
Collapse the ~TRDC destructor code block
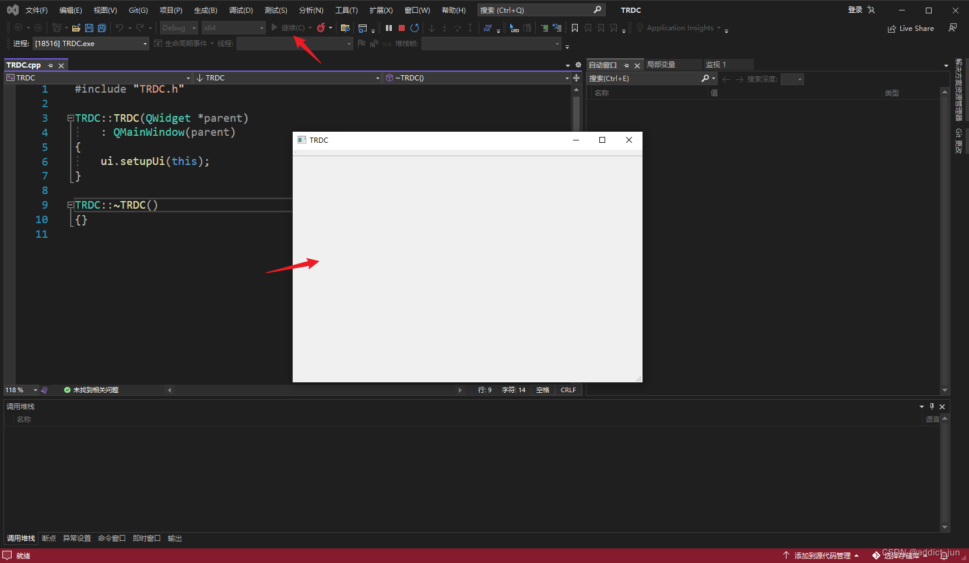pos(71,205)
